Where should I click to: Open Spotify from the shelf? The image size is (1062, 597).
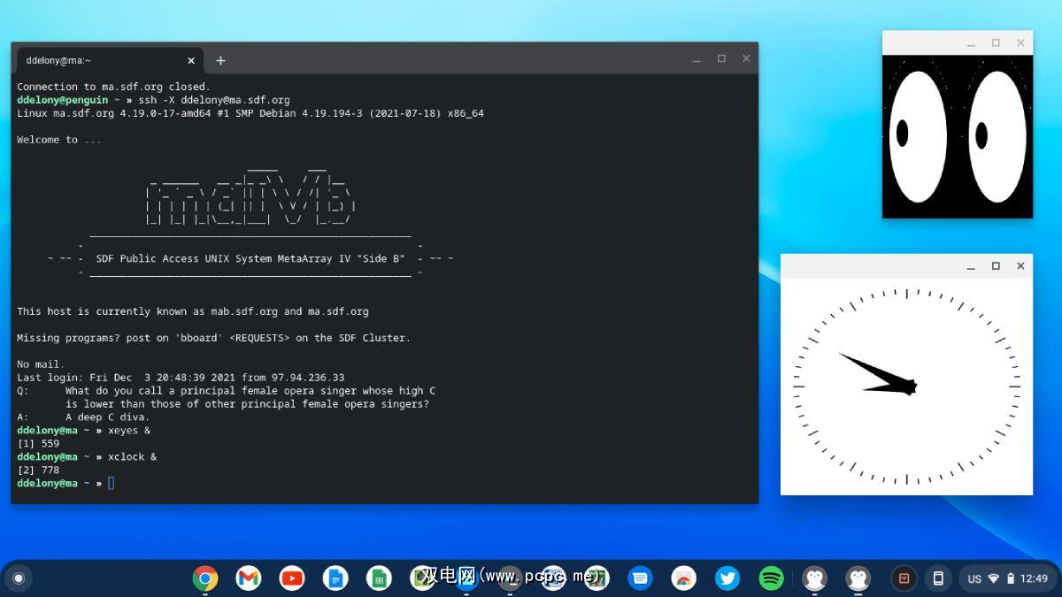(771, 578)
